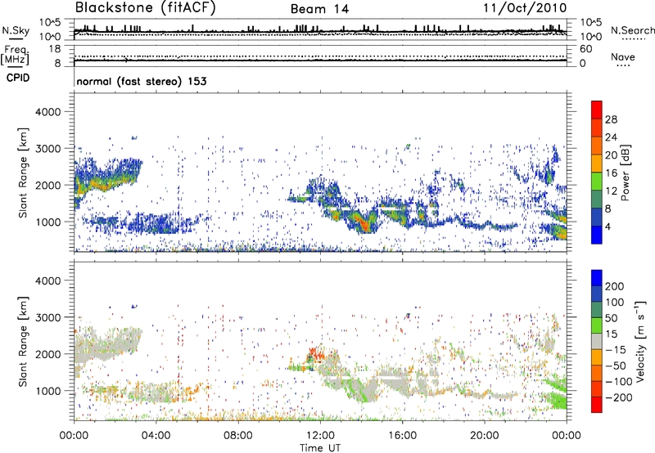Click the "60" Nave axis tick label
655x453 pixels.
pos(585,49)
